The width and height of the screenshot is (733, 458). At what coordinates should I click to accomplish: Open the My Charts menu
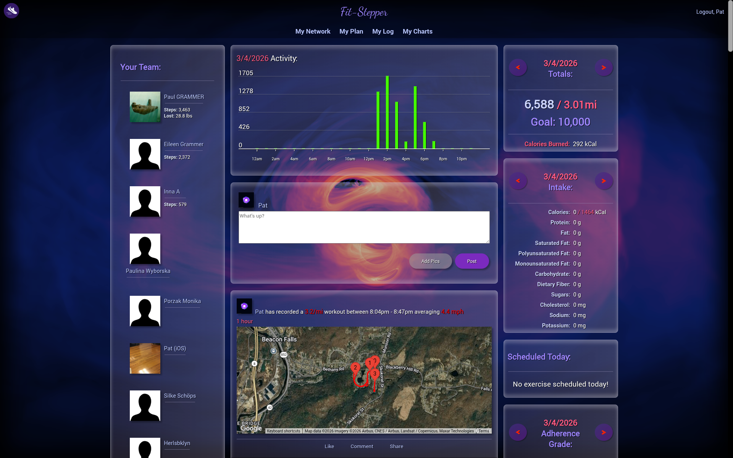click(x=417, y=31)
